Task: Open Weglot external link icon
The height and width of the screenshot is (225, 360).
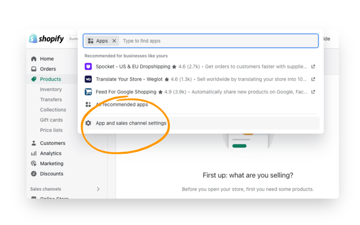Action: [x=313, y=79]
